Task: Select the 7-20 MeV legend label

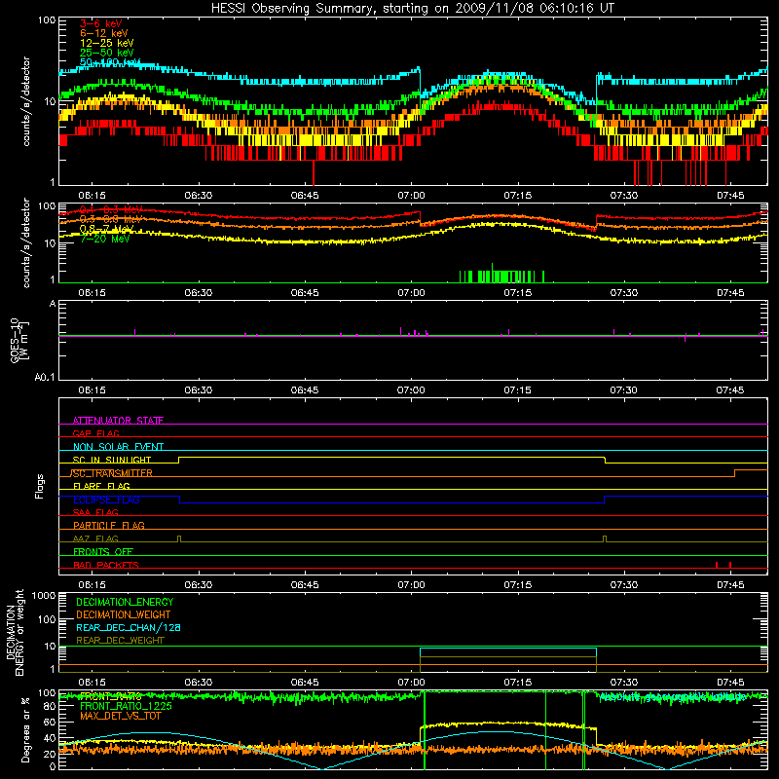Action: pos(104,239)
